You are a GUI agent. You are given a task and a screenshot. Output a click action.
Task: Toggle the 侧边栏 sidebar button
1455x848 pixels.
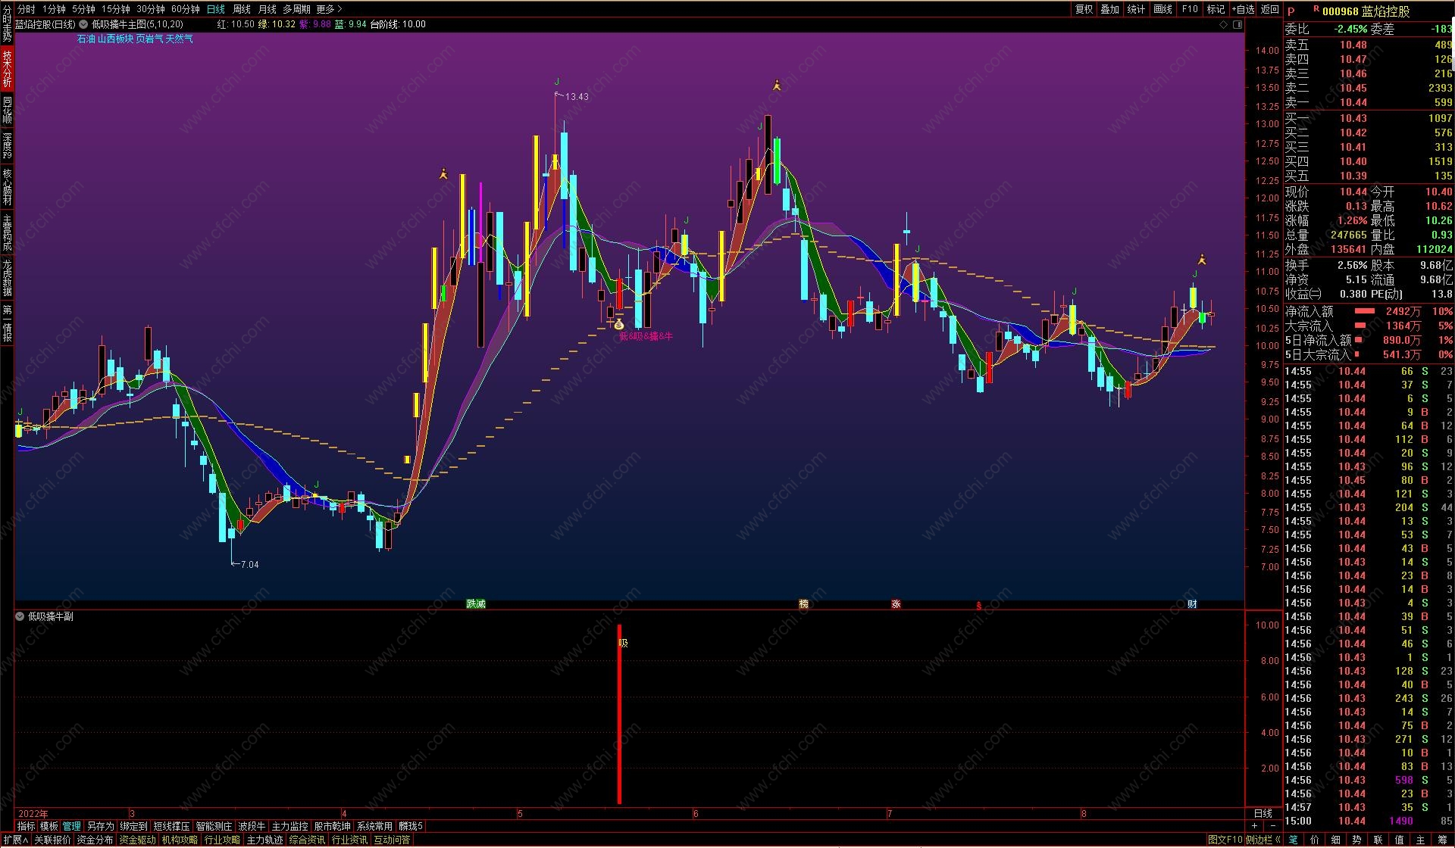click(1263, 840)
